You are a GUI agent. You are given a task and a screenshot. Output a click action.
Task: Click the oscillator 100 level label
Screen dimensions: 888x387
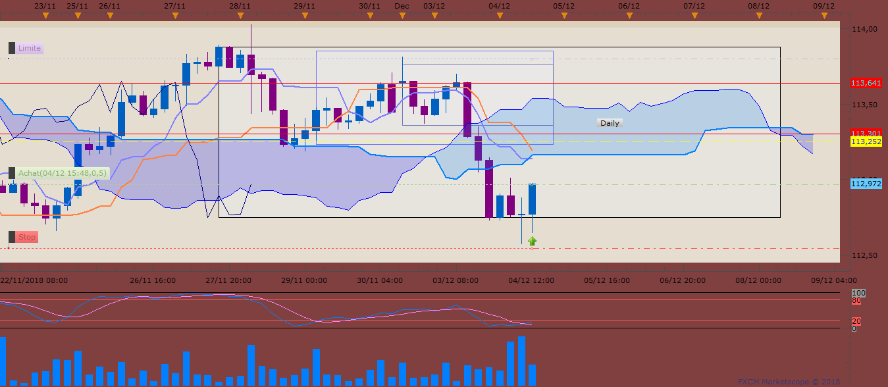pyautogui.click(x=858, y=293)
